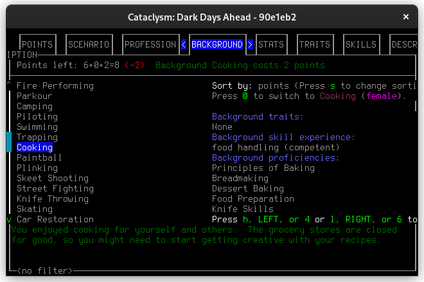Choose the Camping background
Screen dimensions: 424x282
click(35, 107)
